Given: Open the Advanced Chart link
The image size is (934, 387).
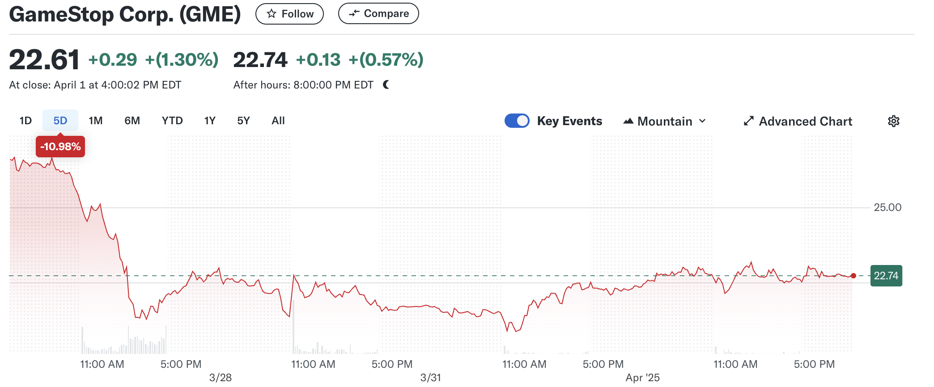Looking at the screenshot, I should click(798, 121).
